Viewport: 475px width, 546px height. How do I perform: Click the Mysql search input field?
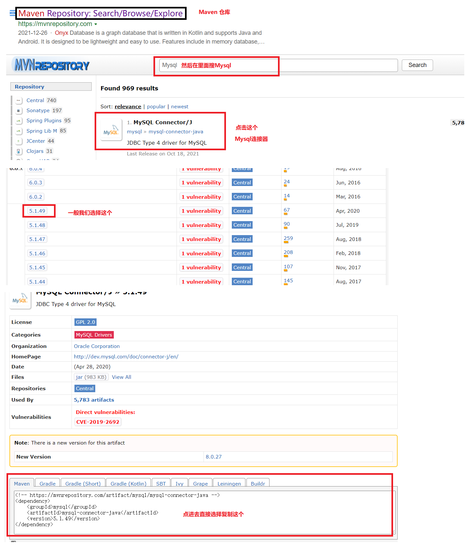coord(278,65)
